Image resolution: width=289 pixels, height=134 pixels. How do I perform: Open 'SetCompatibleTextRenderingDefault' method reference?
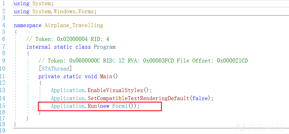(138, 98)
